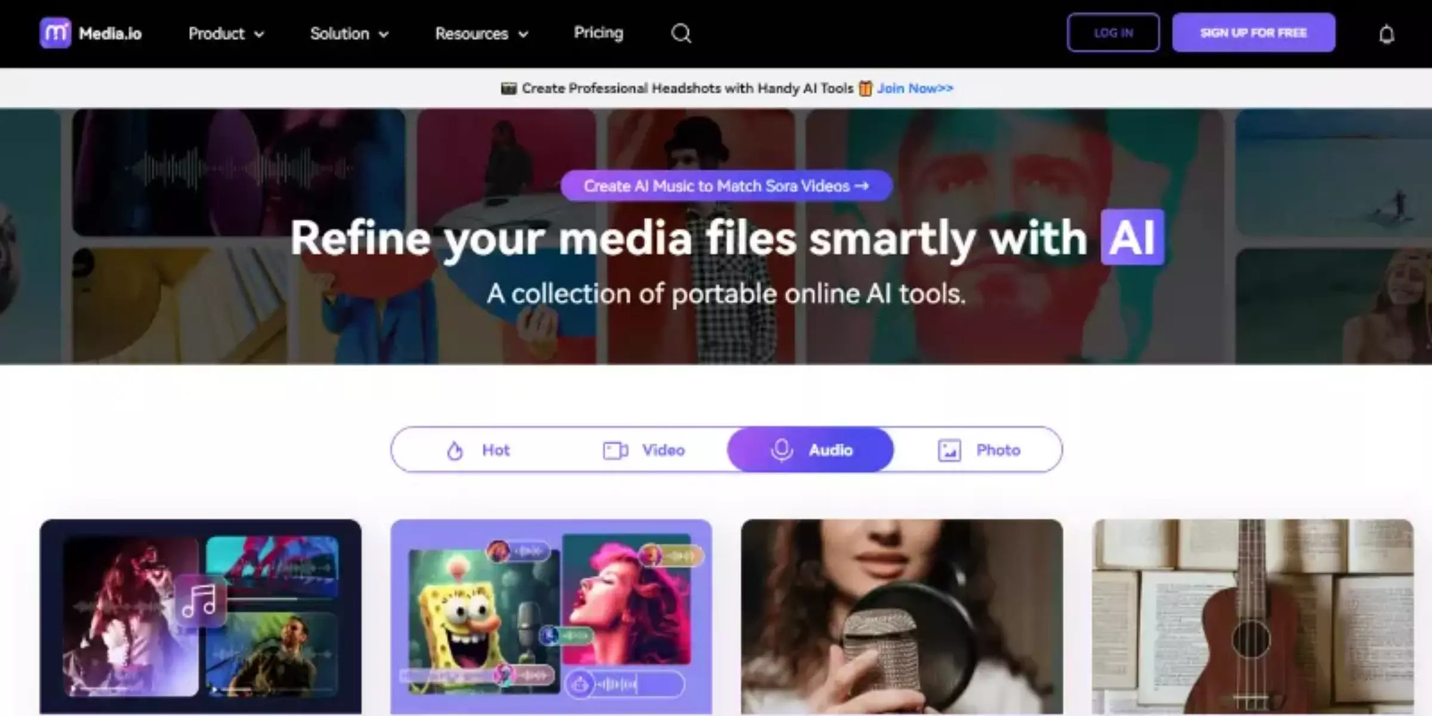This screenshot has height=716, width=1432.
Task: Click the Video category icon
Action: [613, 449]
